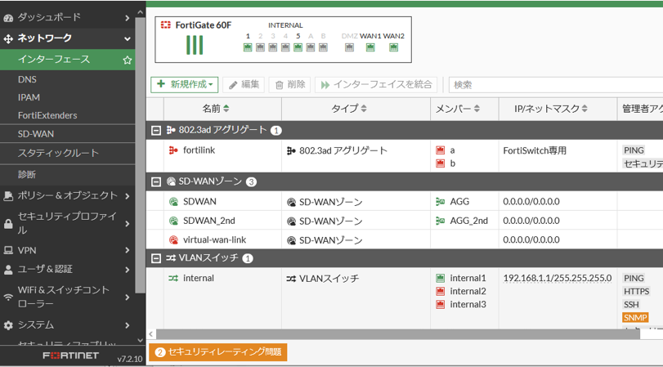Viewport: 663px width, 367px height.
Task: Click INTERNAL port 2 icon on faceplate
Action: [x=261, y=47]
